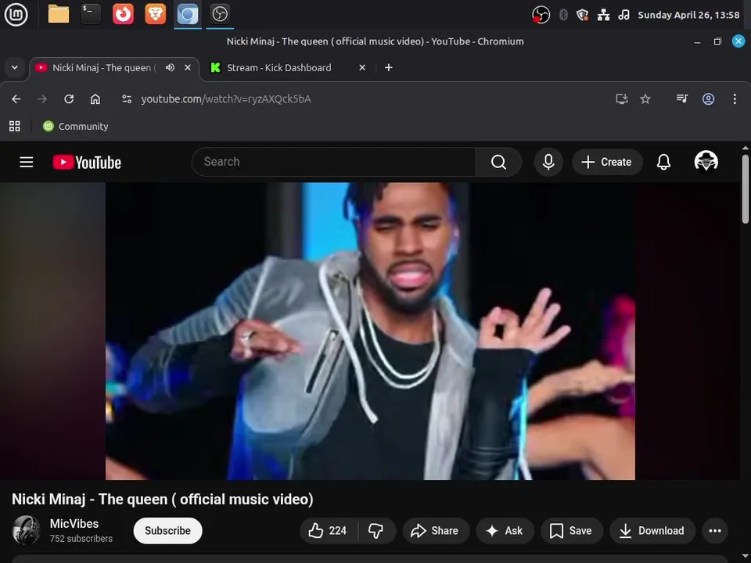Download the video
Viewport: 751px width, 563px height.
pos(652,530)
